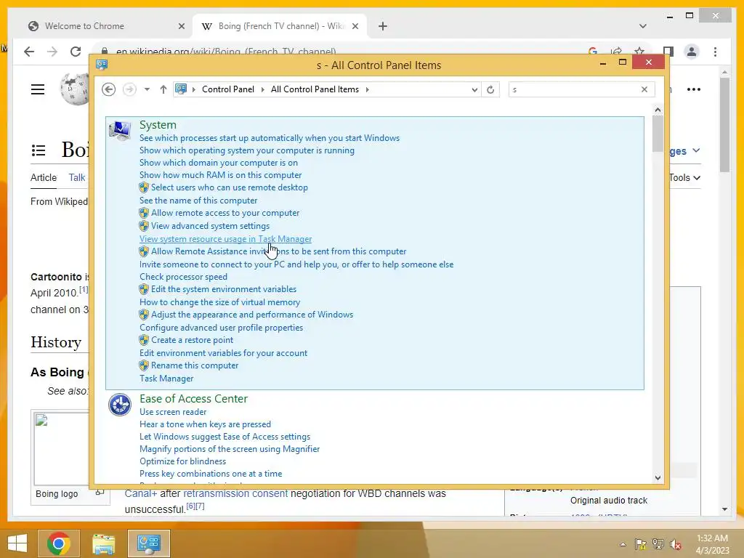
Task: Click Control Panel scrollbar up arrow
Action: click(658, 110)
